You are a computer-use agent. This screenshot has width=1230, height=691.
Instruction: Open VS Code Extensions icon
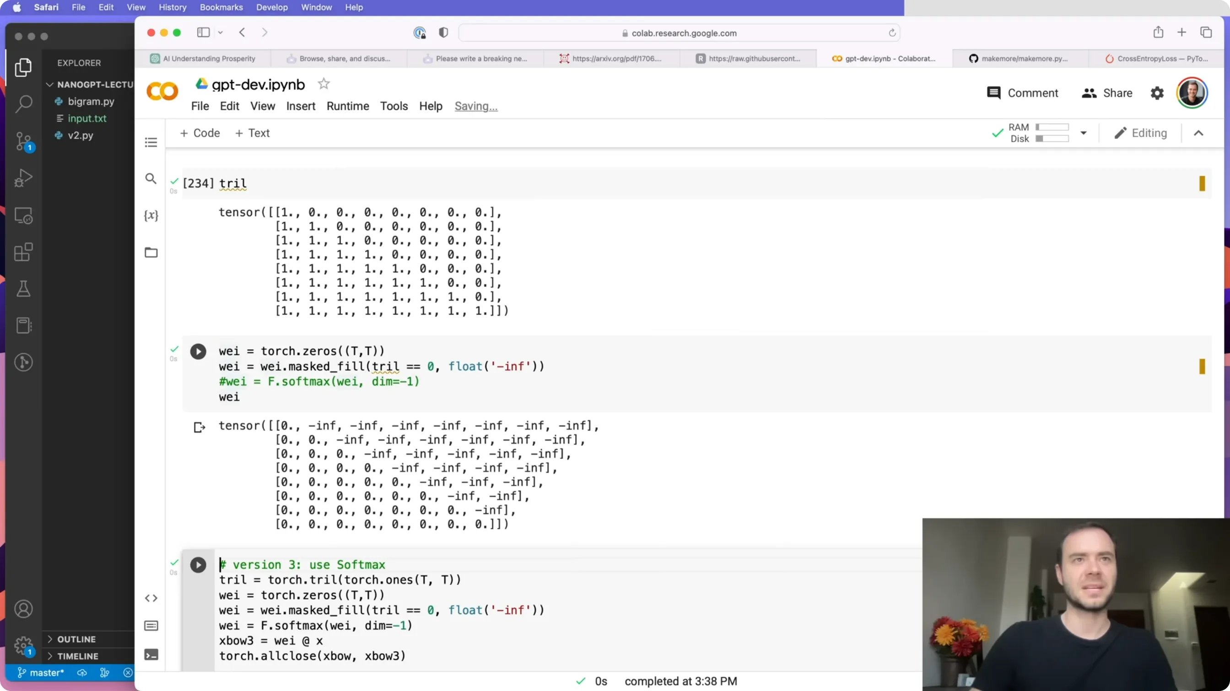[x=23, y=252]
